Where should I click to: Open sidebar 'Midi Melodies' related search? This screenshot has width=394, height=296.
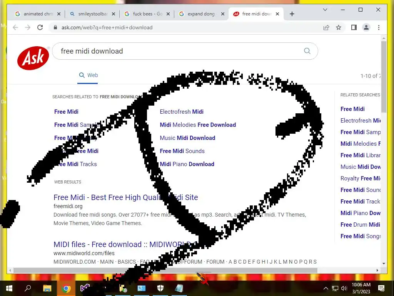tap(360, 144)
